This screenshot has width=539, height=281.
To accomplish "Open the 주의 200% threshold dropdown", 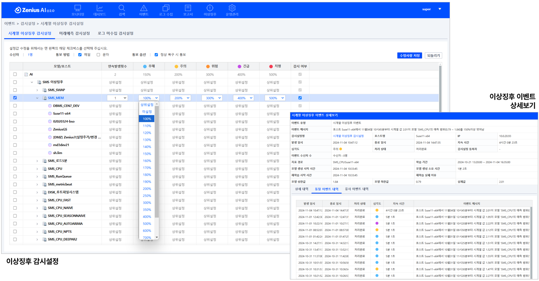I will [180, 98].
